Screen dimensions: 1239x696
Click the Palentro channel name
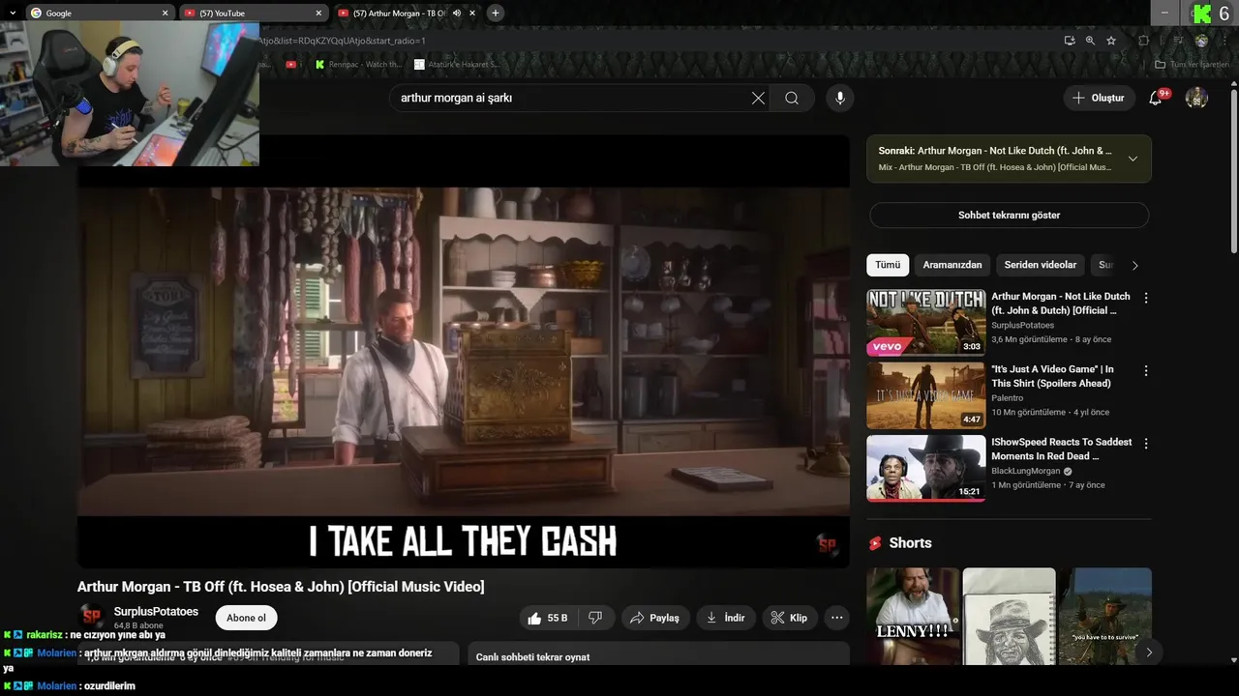[x=1007, y=398]
